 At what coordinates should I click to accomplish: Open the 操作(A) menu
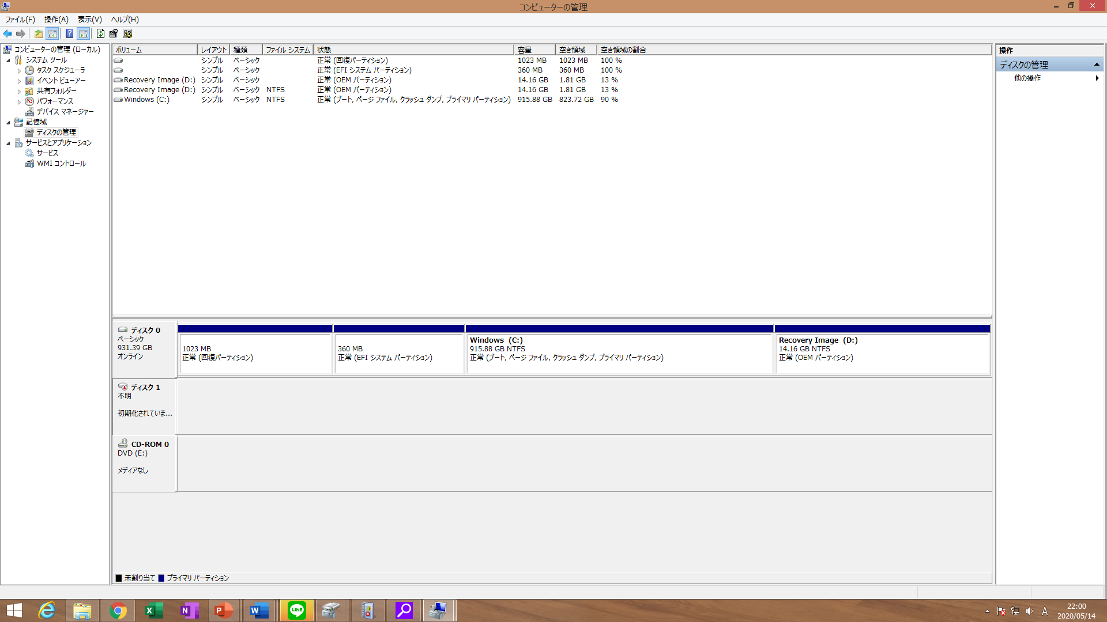[56, 20]
